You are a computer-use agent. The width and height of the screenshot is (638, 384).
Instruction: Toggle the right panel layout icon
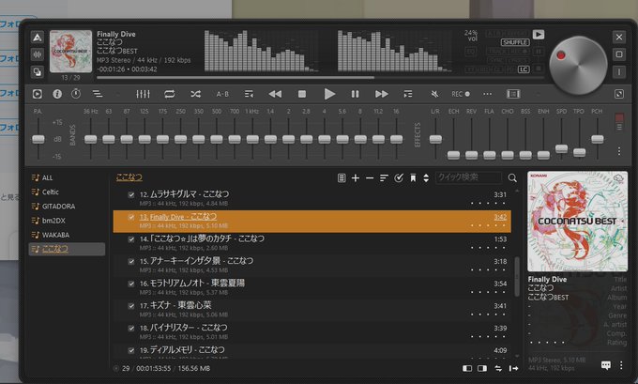pyautogui.click(x=482, y=368)
